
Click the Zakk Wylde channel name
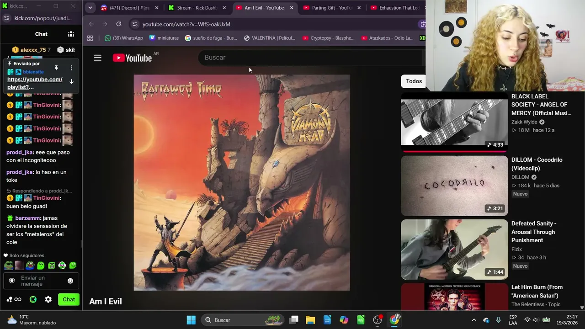point(524,122)
